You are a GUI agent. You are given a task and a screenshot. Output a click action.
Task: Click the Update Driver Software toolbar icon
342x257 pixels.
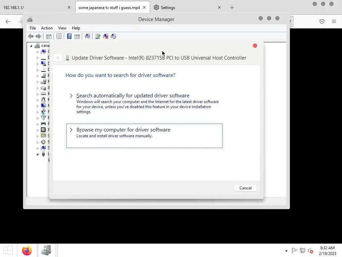[98, 36]
